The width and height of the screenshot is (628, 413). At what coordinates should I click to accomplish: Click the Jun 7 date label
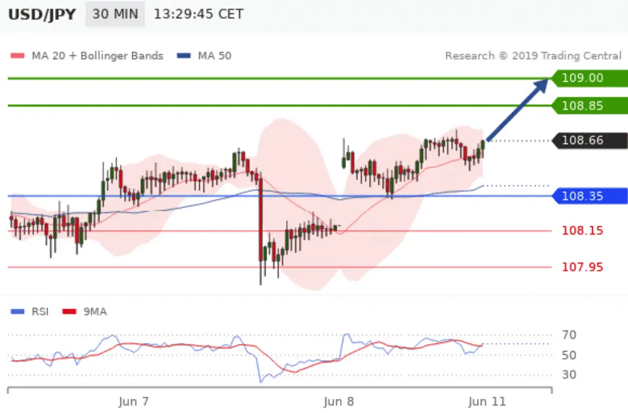tap(134, 402)
